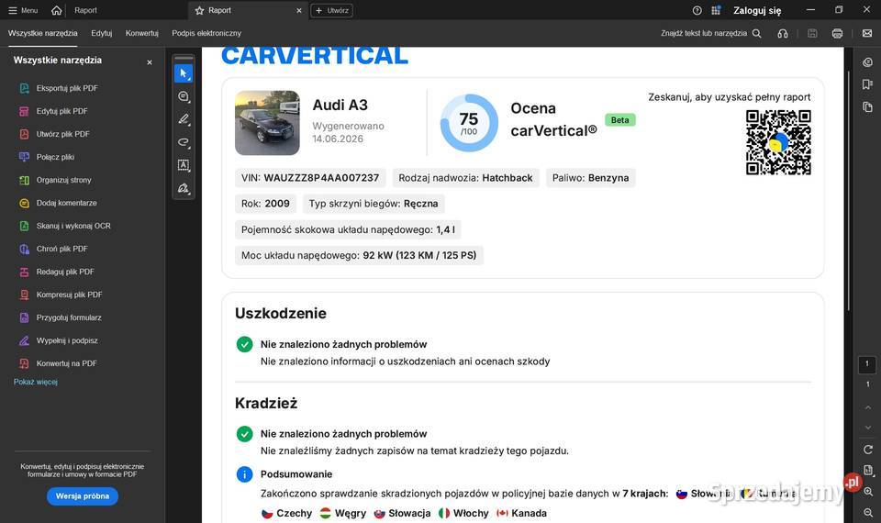
Task: Switch to Wszystkie narzędzia tab
Action: [x=43, y=33]
